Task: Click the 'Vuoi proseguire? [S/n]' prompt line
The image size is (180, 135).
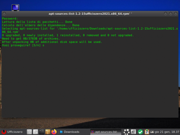Action: [x=23, y=45]
